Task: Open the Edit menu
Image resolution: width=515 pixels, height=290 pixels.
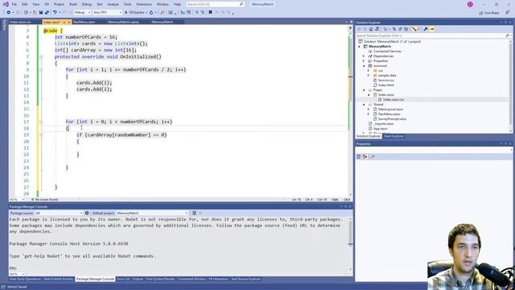Action: pos(25,4)
